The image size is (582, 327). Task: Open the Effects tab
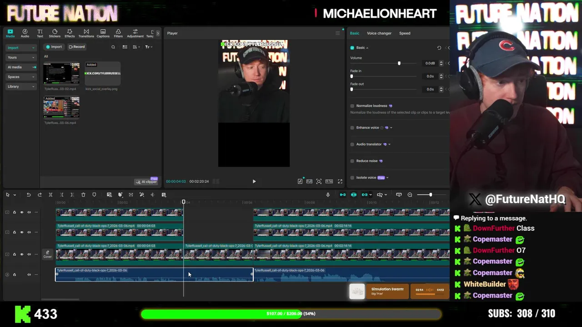(70, 33)
